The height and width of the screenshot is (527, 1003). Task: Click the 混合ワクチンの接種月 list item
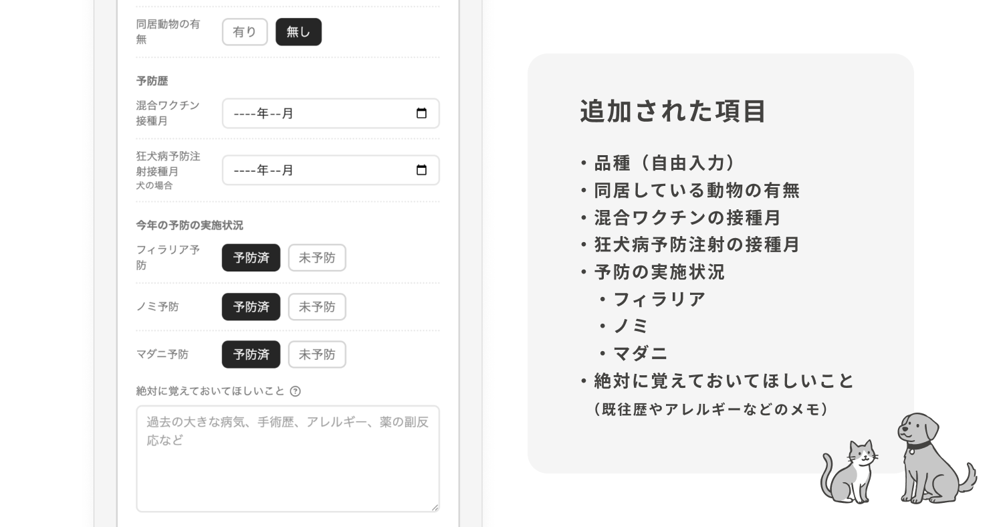(x=681, y=218)
